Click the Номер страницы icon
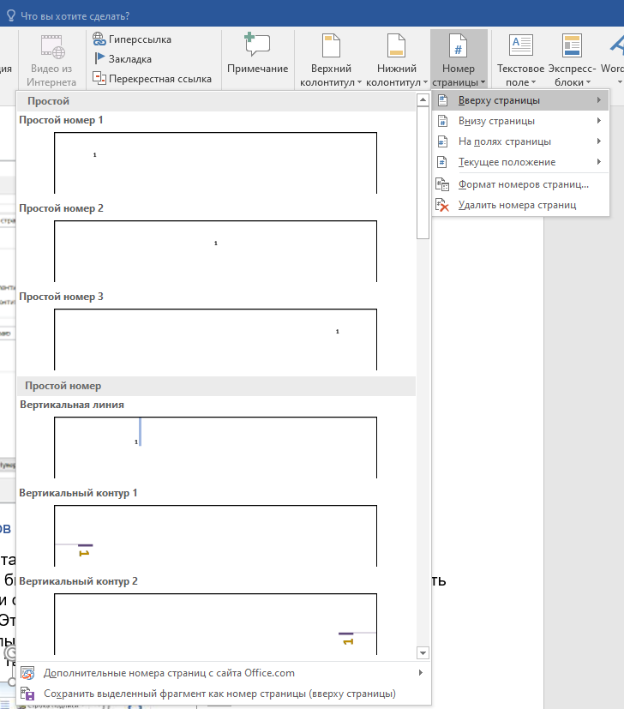 (x=458, y=45)
